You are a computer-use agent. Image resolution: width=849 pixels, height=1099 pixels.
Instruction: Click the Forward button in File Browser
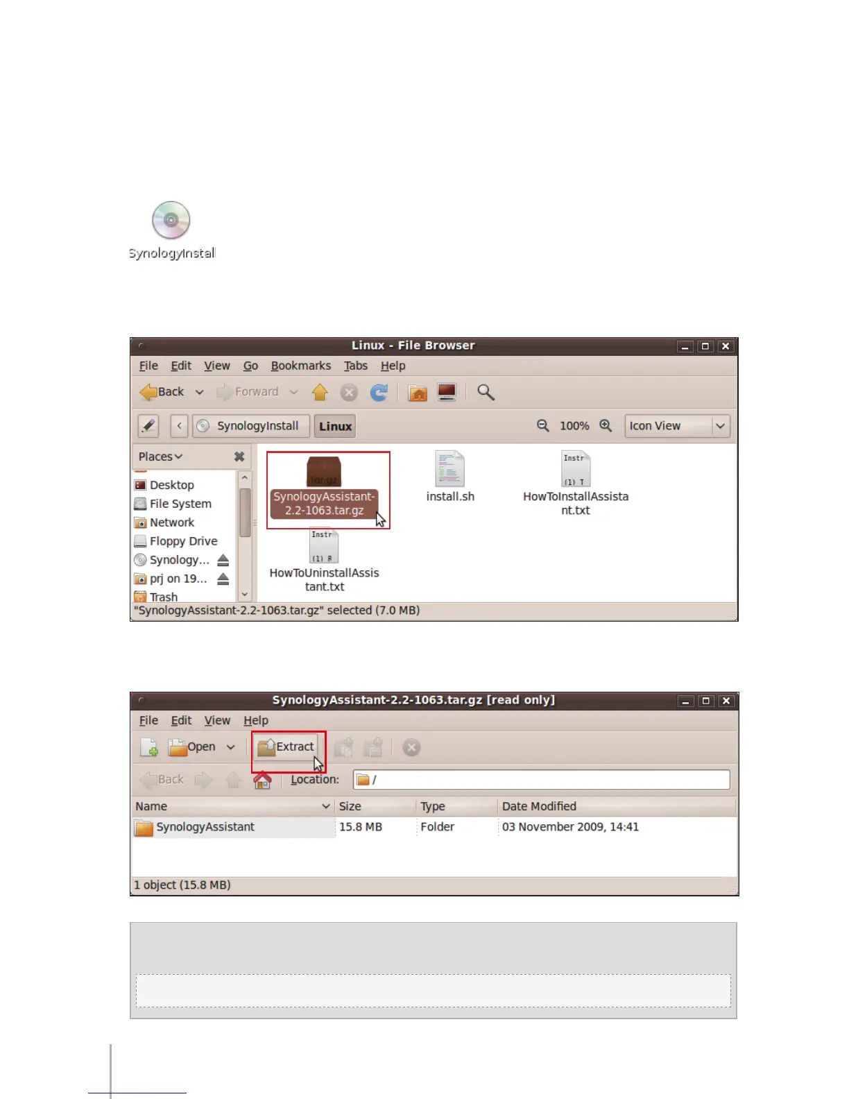coord(248,392)
